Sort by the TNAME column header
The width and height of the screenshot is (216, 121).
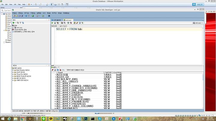(x=80, y=72)
